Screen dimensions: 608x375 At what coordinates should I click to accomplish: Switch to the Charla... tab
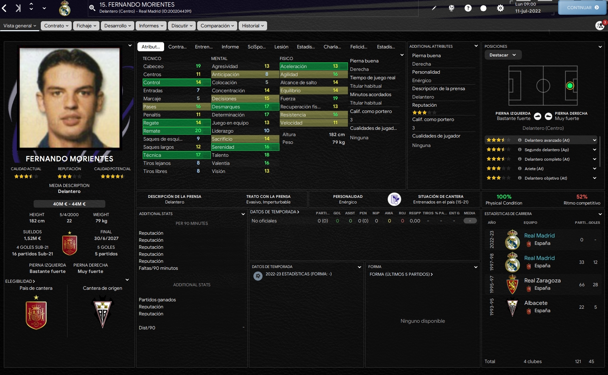332,47
